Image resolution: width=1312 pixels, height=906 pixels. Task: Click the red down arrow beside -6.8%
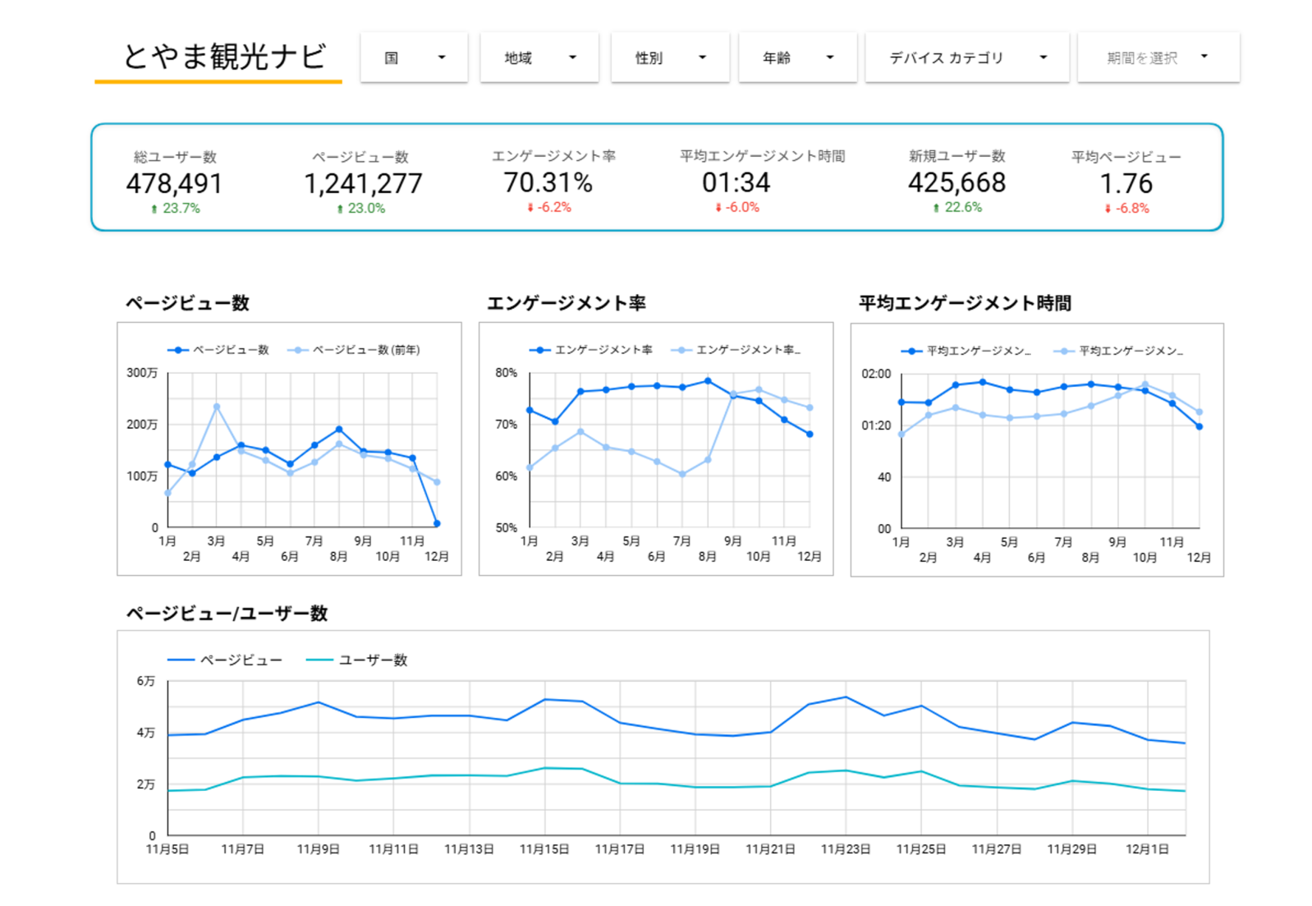(1108, 209)
